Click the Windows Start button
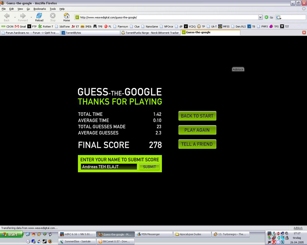Screen dimensions: 307x245 [x=12, y=234]
